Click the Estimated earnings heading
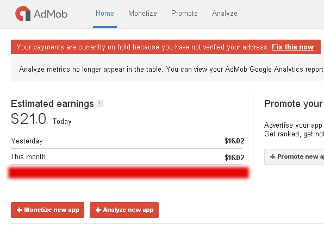324x226 pixels. [52, 104]
